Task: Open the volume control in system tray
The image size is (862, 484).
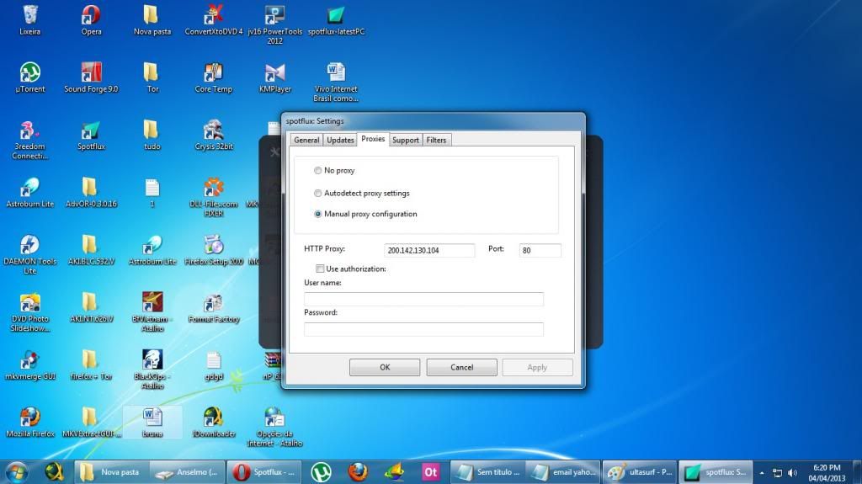Action: (792, 472)
